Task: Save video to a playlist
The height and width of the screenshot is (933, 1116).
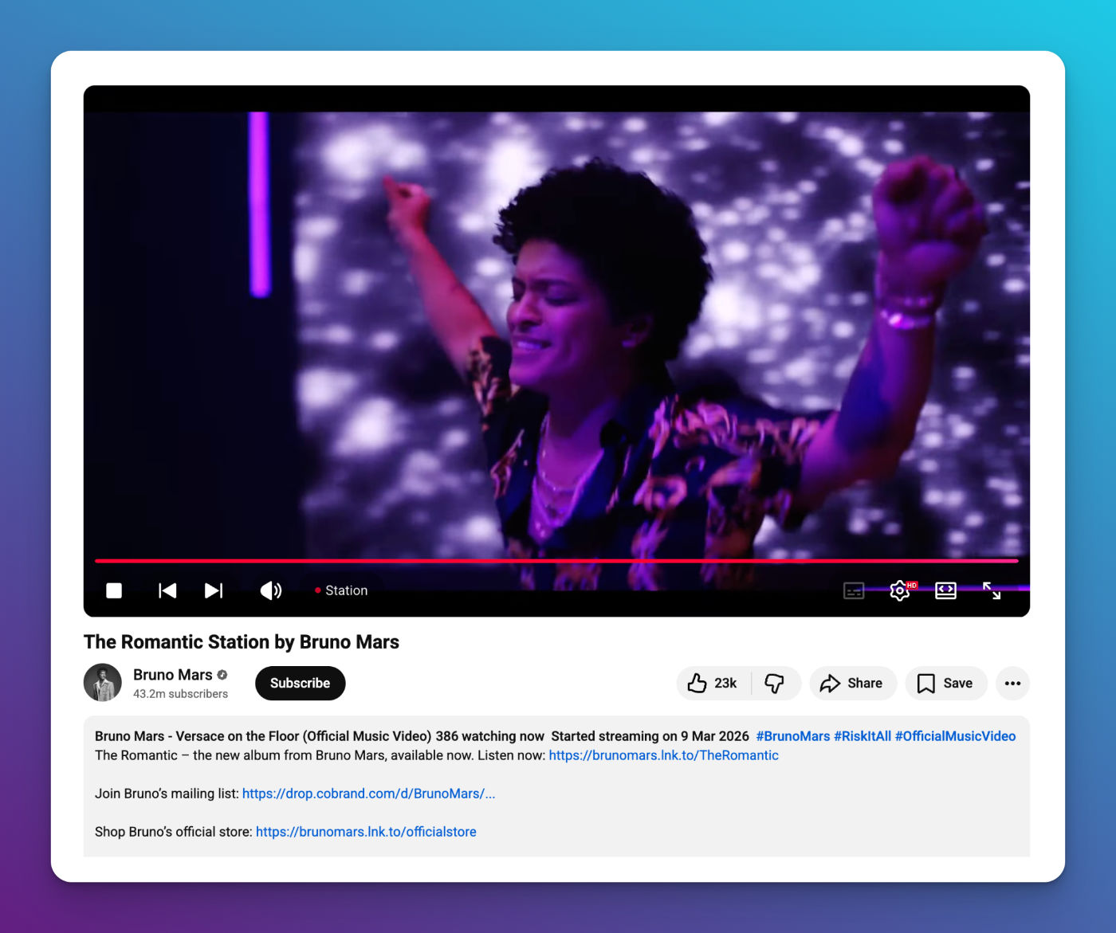Action: pos(945,684)
